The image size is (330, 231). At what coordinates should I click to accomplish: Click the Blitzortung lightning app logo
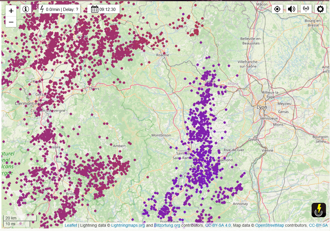coord(319,210)
